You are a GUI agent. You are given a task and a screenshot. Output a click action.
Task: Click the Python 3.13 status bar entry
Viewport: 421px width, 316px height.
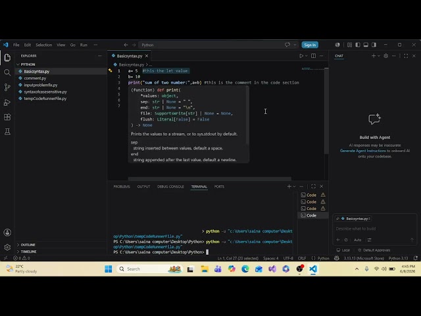(x=398, y=258)
